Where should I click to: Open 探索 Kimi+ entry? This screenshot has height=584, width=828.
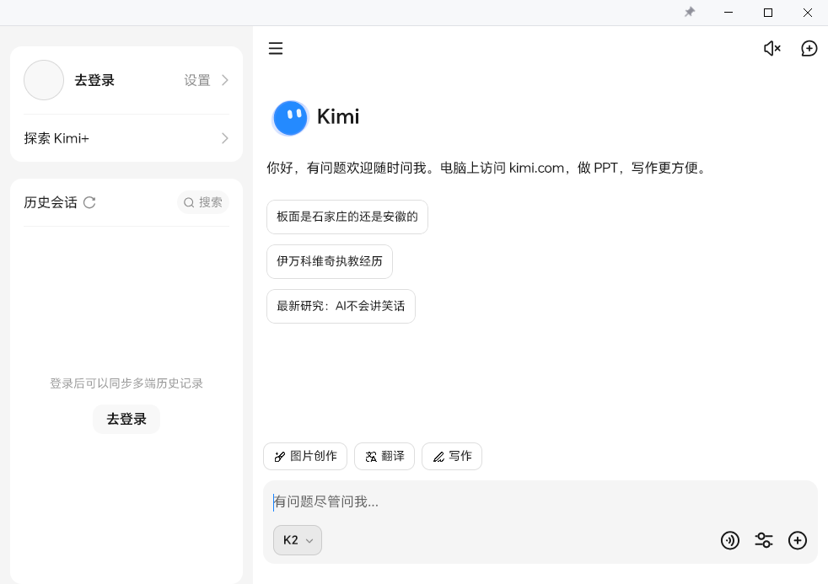pyautogui.click(x=126, y=138)
